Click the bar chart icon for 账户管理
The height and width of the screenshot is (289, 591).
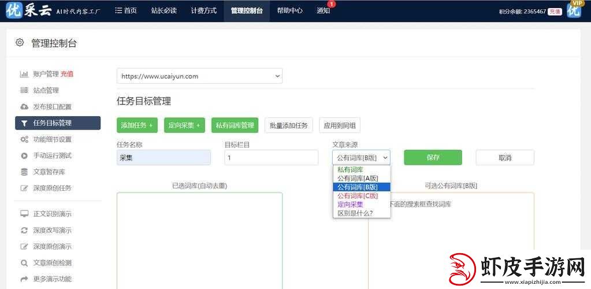(24, 75)
